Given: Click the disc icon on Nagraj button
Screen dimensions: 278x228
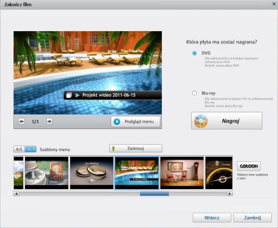Looking at the screenshot, I should [201, 121].
